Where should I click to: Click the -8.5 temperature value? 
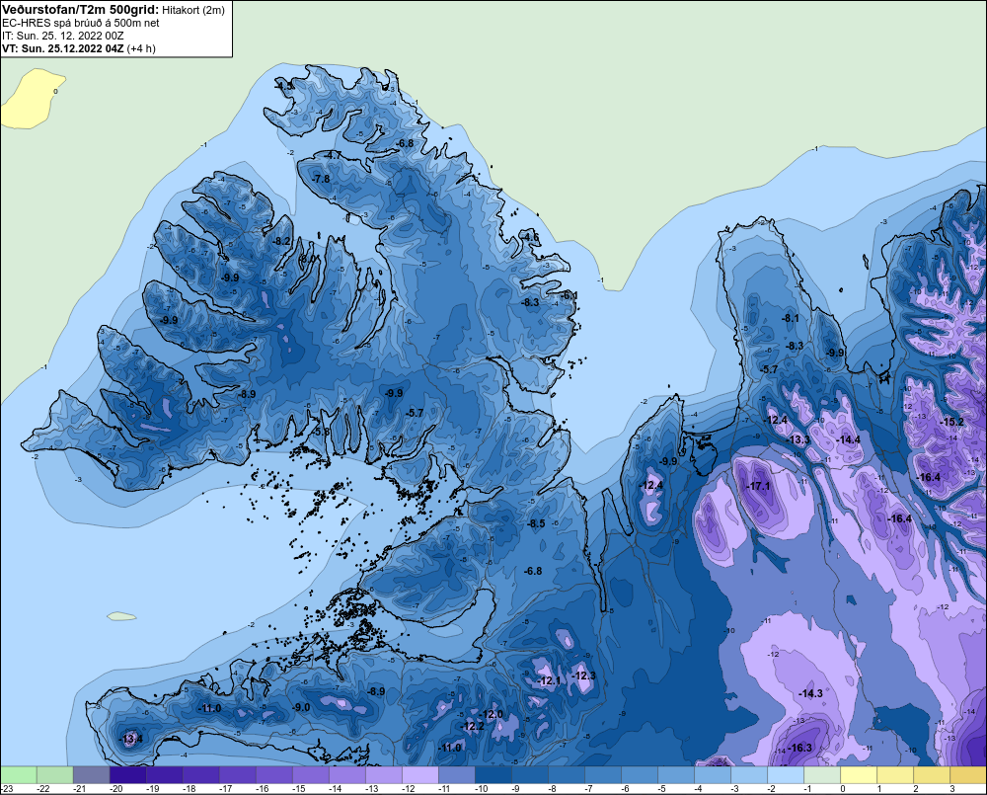pos(536,523)
